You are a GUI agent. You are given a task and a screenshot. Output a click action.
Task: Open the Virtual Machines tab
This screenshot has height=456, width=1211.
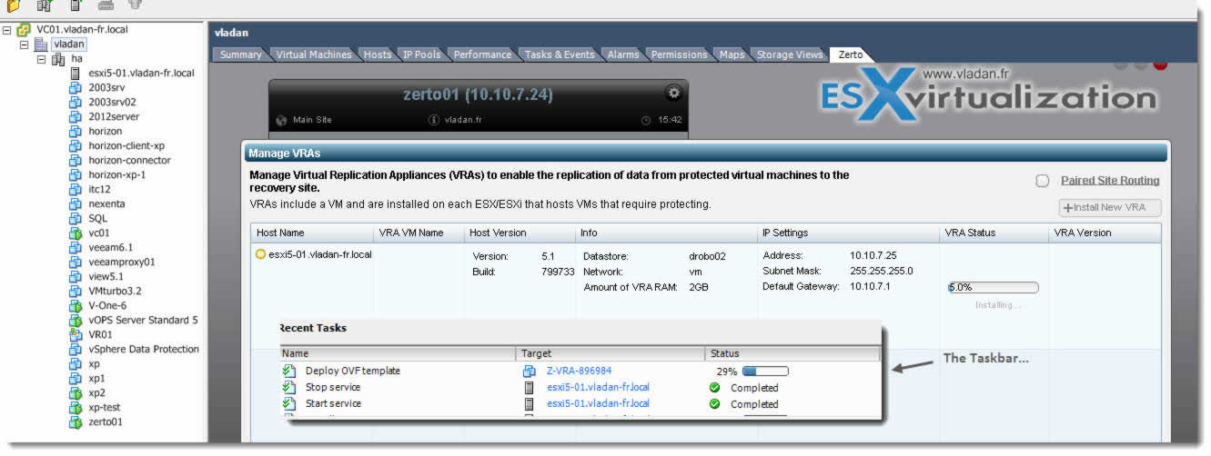click(x=313, y=55)
